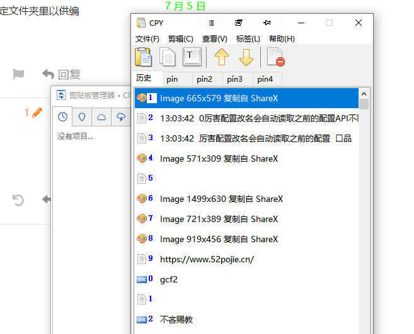Click the history list vertical scrollbar thumb
Screen dimensions: 414x334
pos(364,104)
